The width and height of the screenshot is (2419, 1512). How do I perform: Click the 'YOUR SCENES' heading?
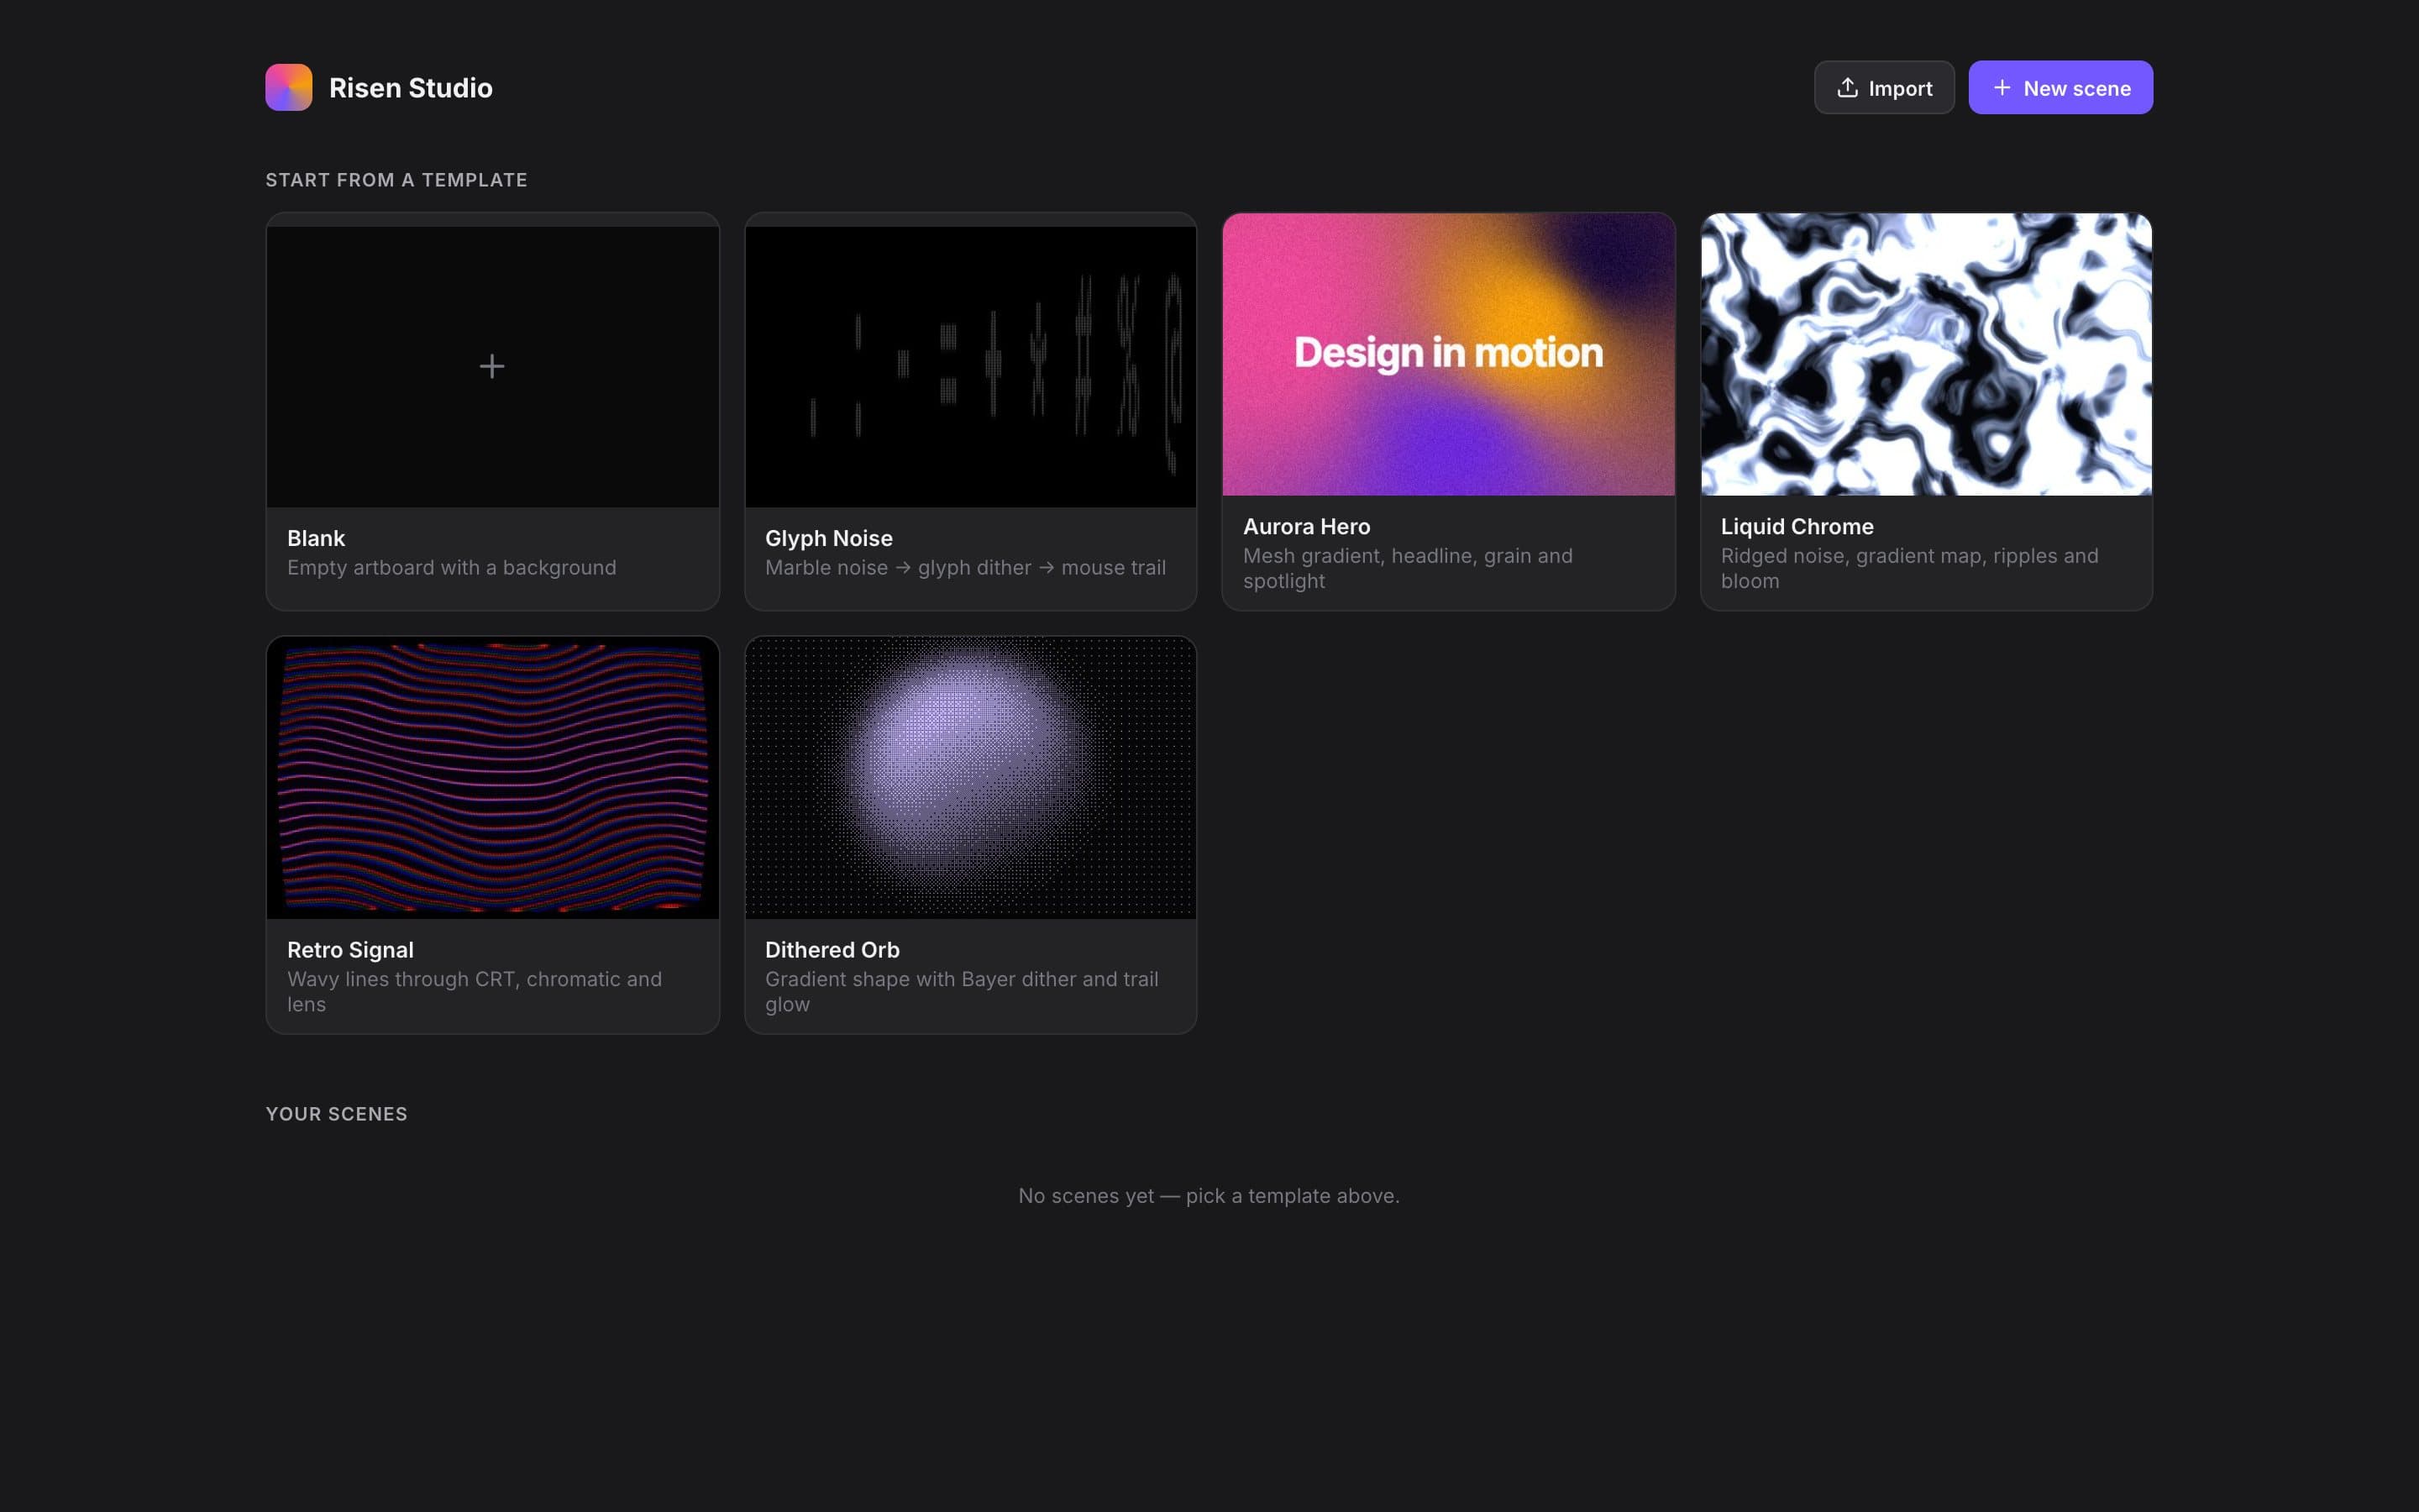pyautogui.click(x=336, y=1114)
